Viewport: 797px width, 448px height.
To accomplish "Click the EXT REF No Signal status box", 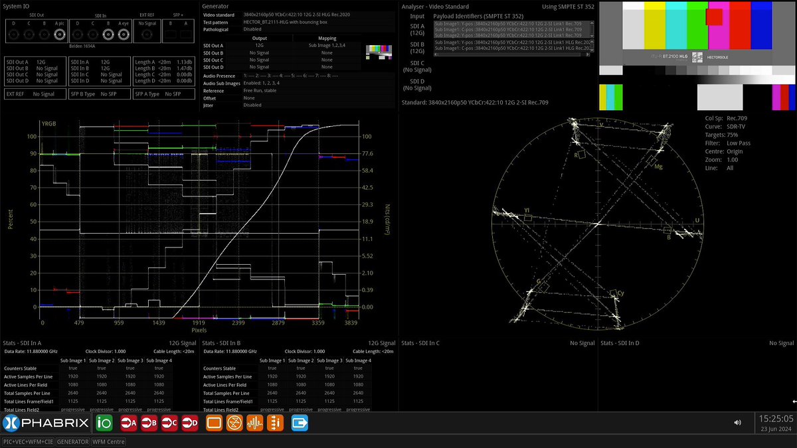I will 35,94.
